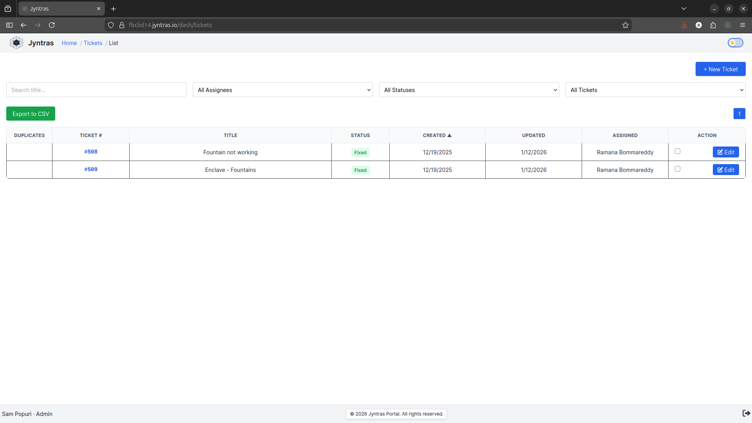Click the created column sort arrow
Screen dimensions: 752x423
pyautogui.click(x=449, y=136)
